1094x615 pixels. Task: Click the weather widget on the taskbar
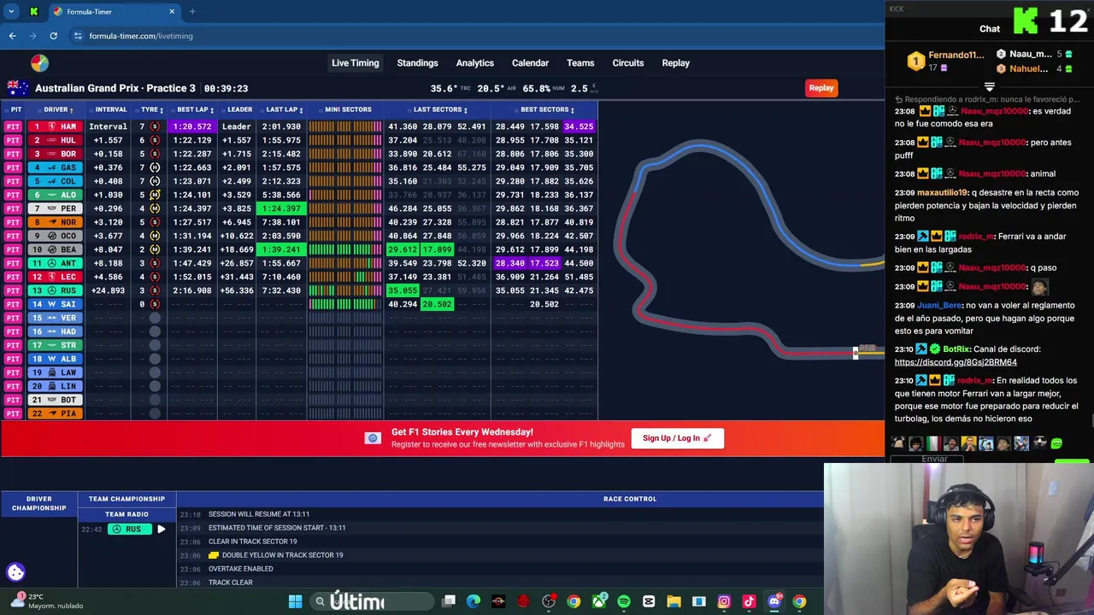click(47, 601)
